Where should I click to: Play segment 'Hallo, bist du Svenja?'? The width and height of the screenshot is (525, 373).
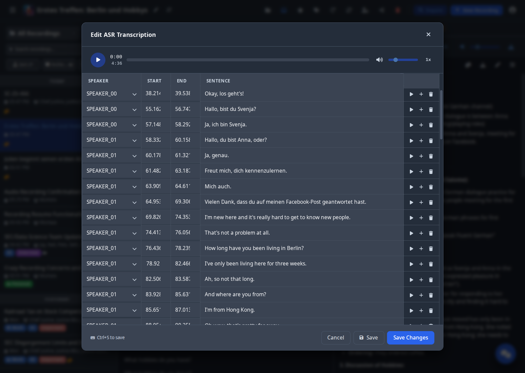tap(411, 110)
